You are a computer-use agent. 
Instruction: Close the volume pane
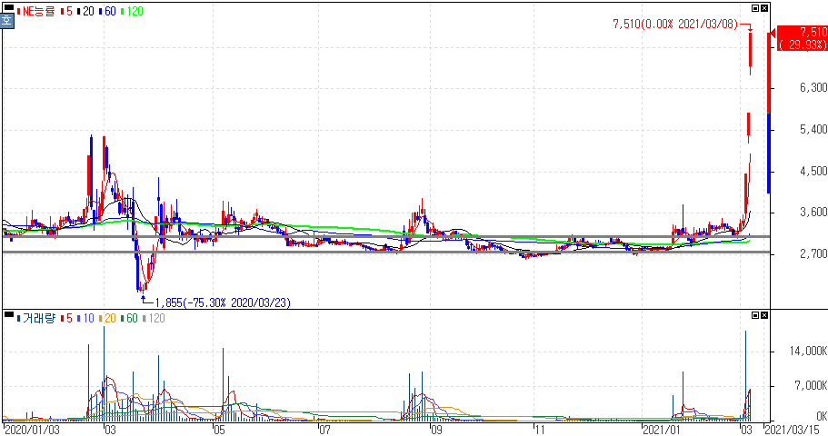764,315
